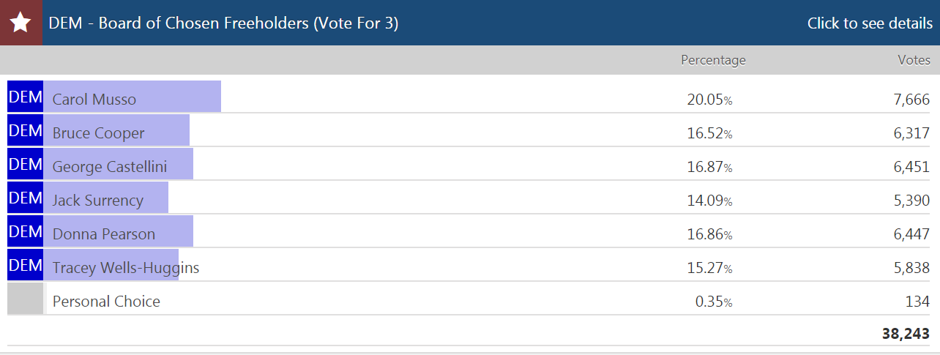
Task: Select the Votes column header
Action: coord(914,60)
